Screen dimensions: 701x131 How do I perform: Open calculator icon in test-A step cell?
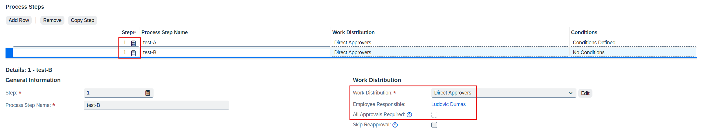click(133, 43)
